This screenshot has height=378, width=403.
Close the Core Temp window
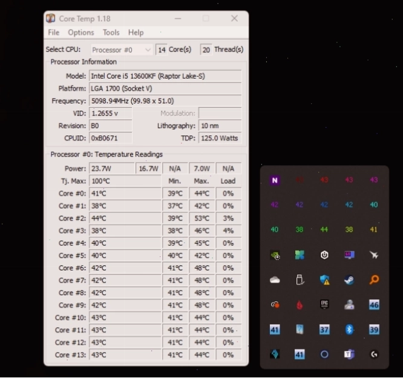point(234,19)
